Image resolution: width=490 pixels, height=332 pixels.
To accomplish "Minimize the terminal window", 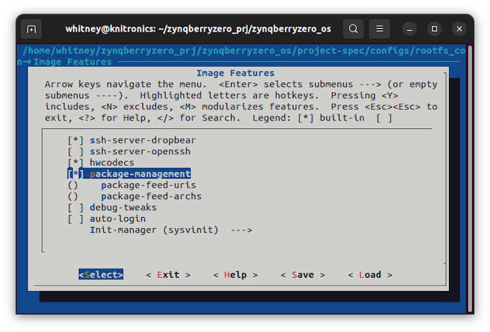I will coord(409,29).
